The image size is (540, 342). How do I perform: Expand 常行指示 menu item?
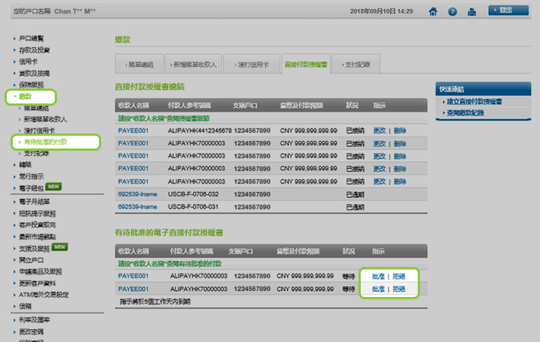click(x=31, y=176)
